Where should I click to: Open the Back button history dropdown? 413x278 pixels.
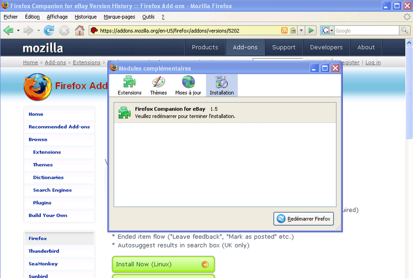pos(18,31)
